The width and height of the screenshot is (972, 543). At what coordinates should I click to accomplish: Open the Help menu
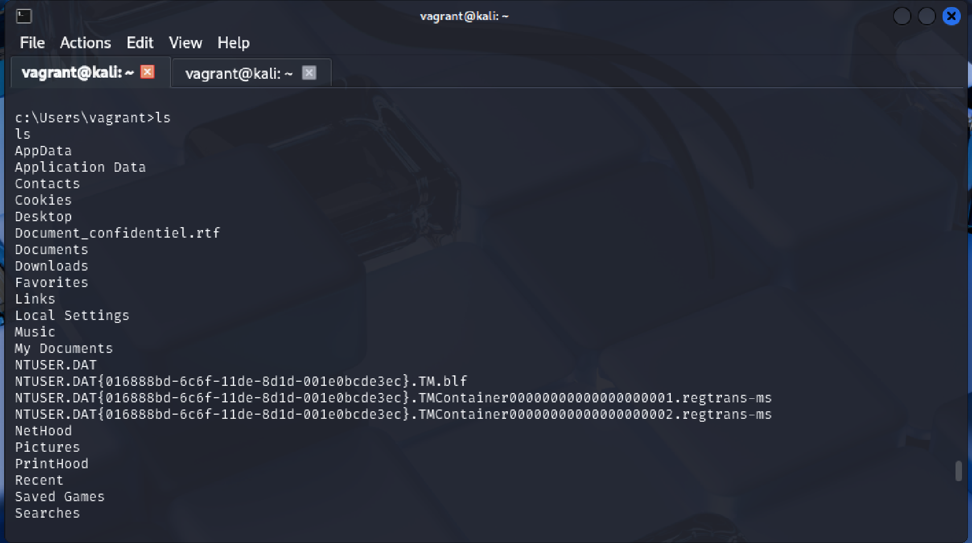tap(234, 43)
